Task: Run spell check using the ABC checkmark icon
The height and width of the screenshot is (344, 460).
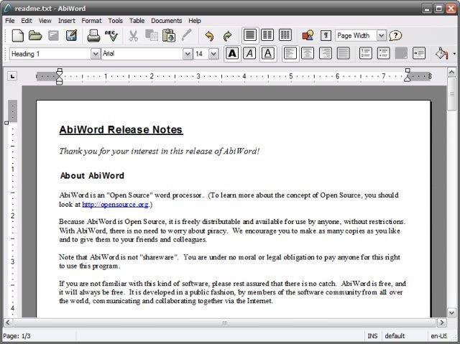Action: pos(111,36)
